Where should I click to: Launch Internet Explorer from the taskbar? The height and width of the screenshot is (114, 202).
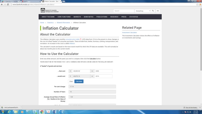(9, 112)
